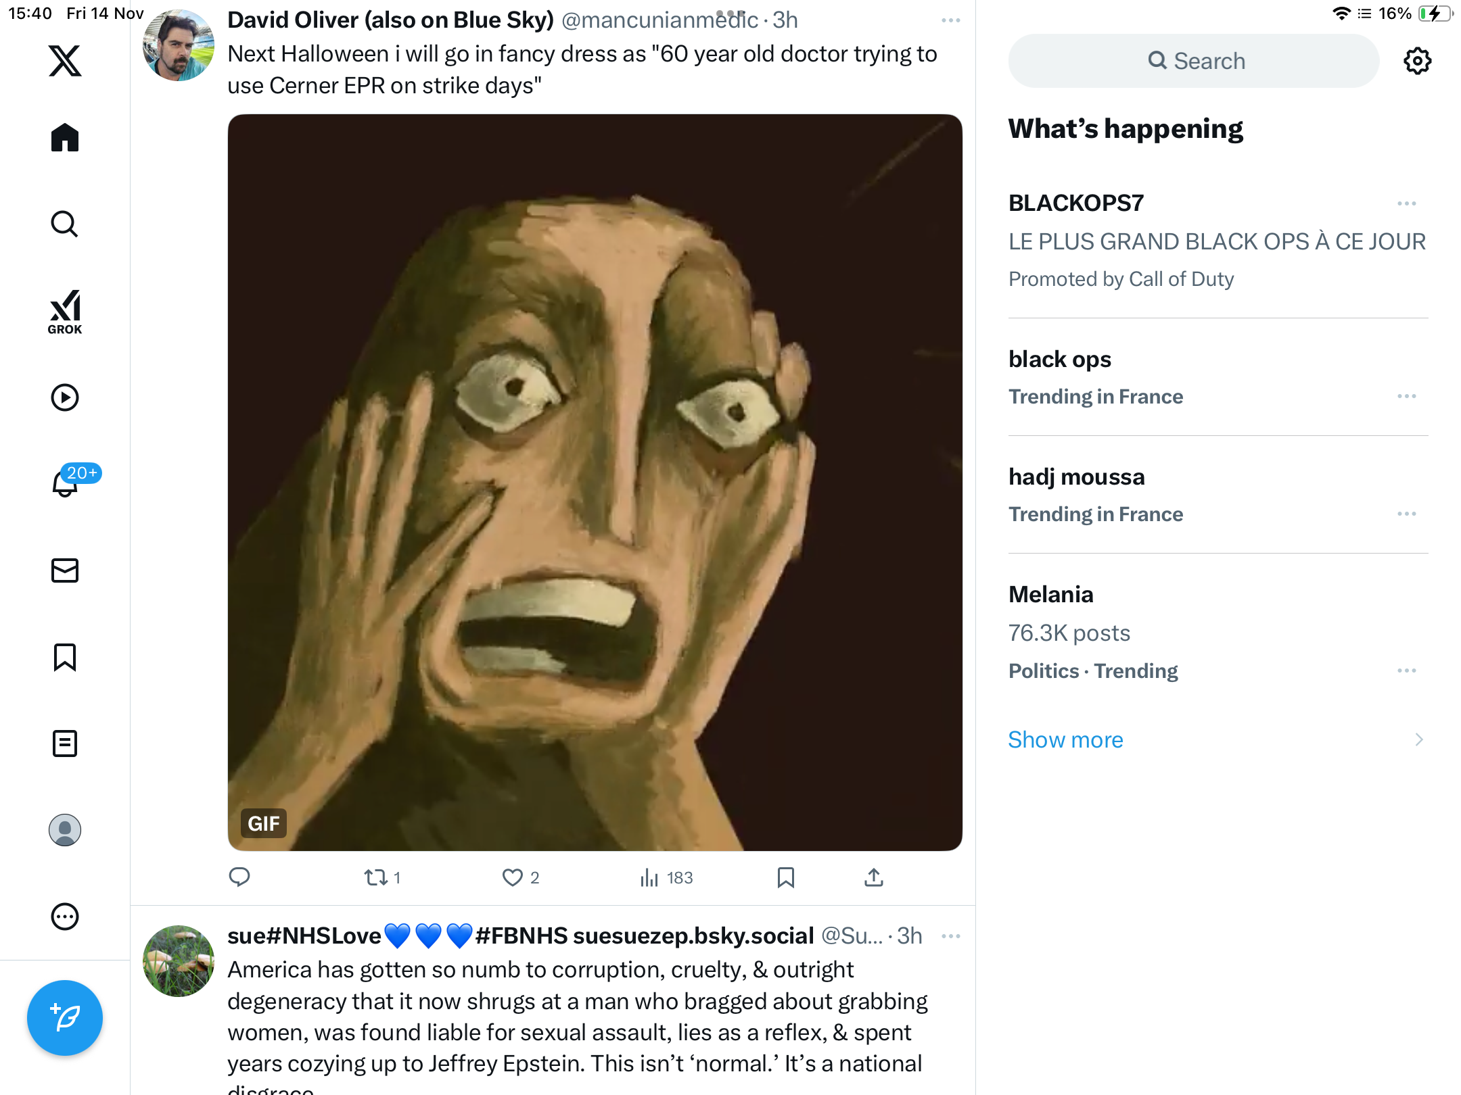Click the compose new post button
The image size is (1461, 1095).
(x=65, y=1017)
